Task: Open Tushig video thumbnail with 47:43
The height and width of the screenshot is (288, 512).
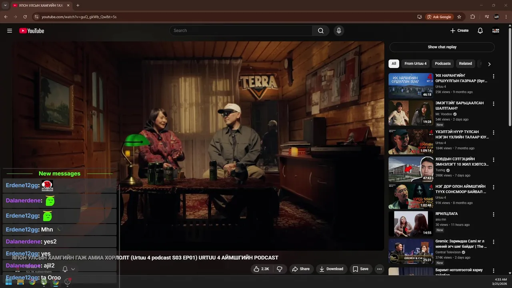Action: pos(411,169)
